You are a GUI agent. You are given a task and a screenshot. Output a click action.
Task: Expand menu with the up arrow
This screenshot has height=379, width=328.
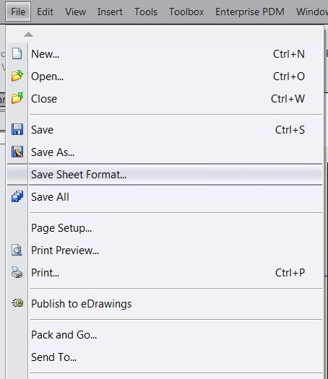pyautogui.click(x=29, y=35)
